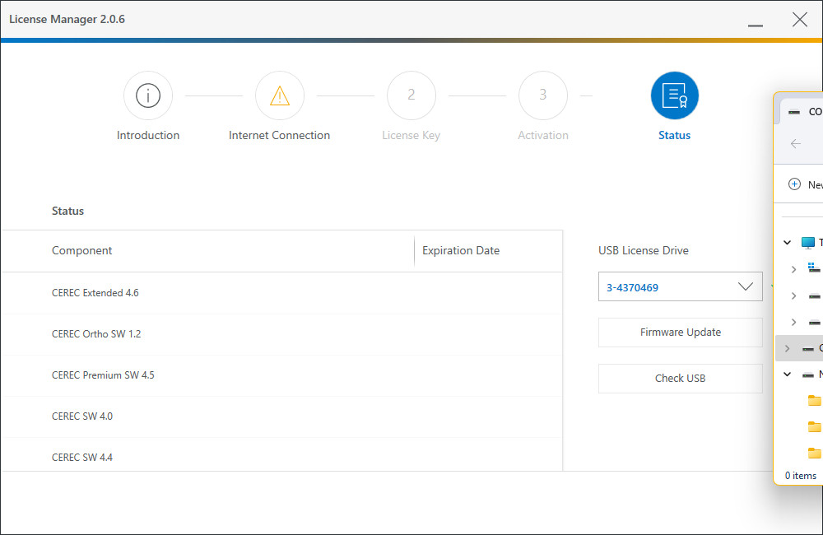Screen dimensions: 823x535
Task: Select the CEREC SW 4.4 row
Action: pyautogui.click(x=281, y=454)
